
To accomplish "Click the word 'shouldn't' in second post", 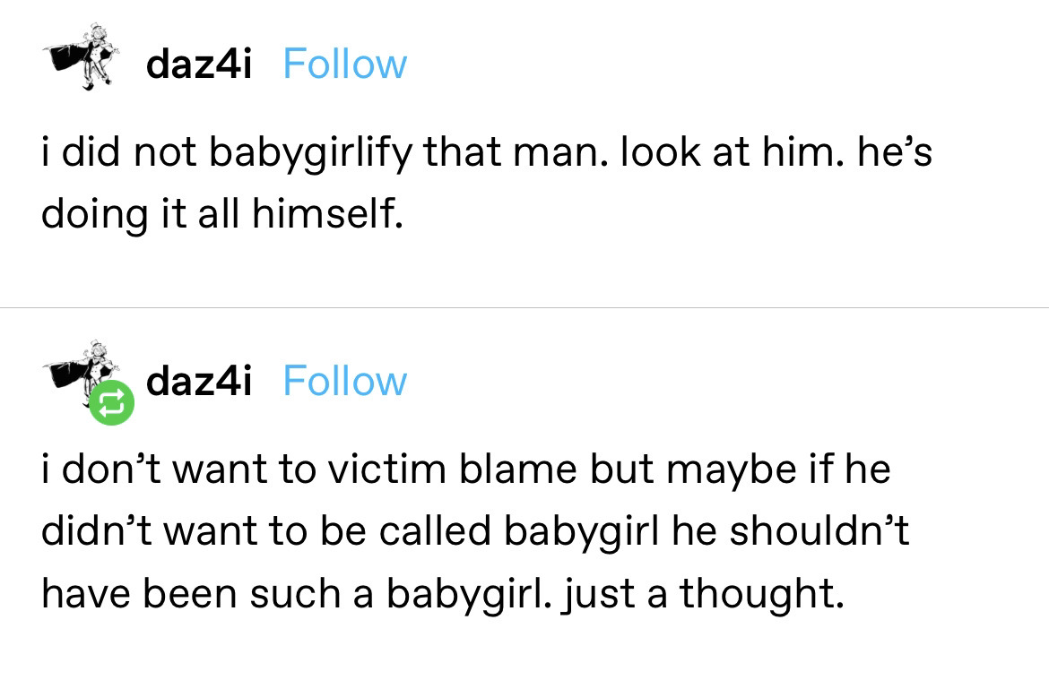I will pos(819,531).
